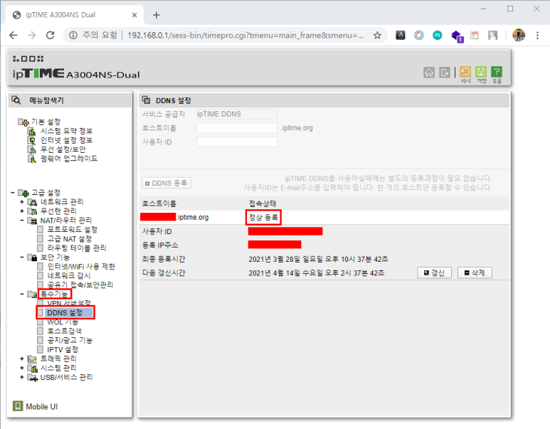Click the logout icon in header

point(445,73)
